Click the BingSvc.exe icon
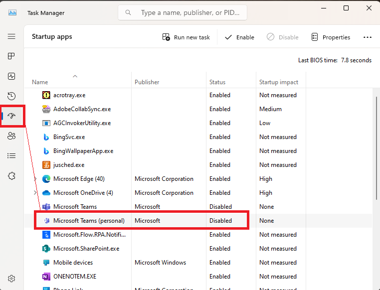This screenshot has height=290, width=380. click(46, 137)
